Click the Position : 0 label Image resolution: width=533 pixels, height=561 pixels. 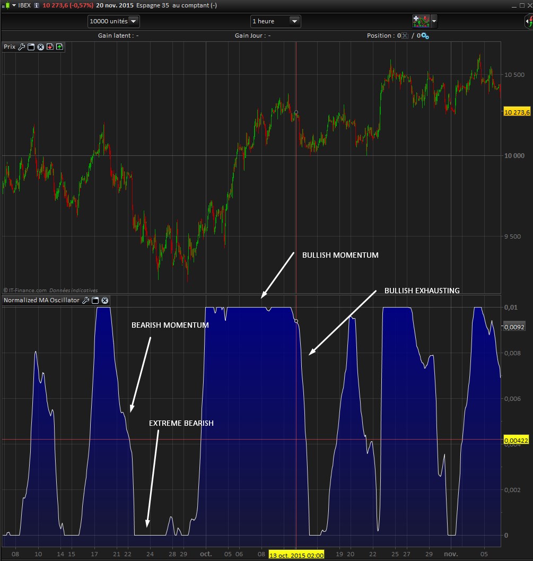[384, 36]
